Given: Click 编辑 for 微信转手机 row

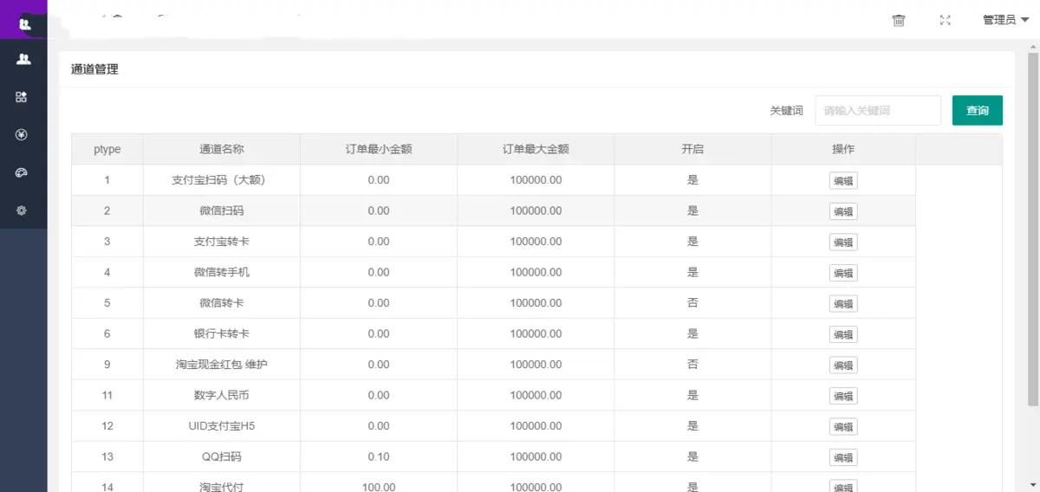Looking at the screenshot, I should pos(843,273).
